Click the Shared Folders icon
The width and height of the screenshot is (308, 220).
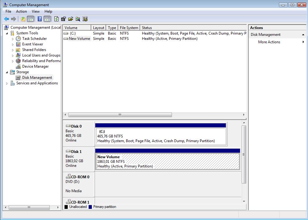18,50
